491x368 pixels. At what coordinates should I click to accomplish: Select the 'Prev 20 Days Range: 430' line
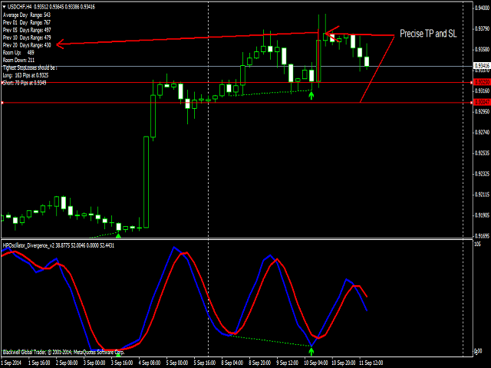point(27,45)
